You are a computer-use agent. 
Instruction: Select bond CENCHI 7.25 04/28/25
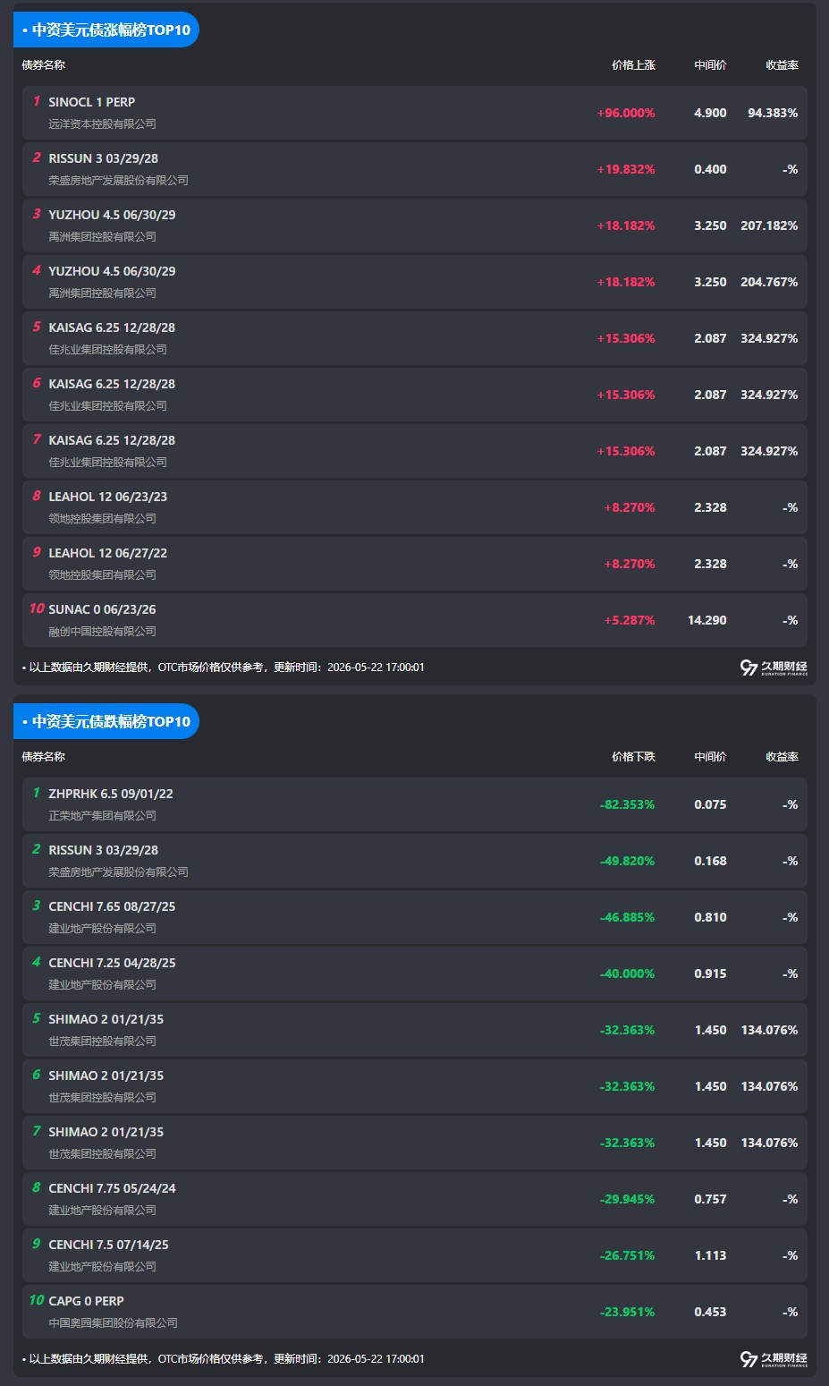tap(112, 963)
